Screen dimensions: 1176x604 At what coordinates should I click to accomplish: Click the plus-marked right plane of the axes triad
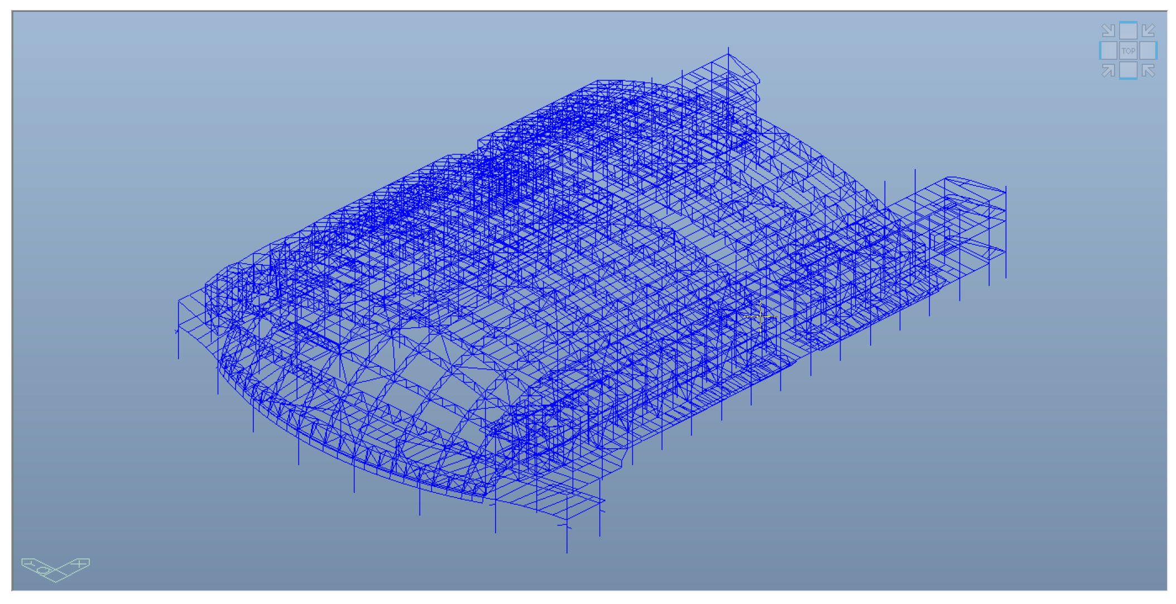[78, 564]
